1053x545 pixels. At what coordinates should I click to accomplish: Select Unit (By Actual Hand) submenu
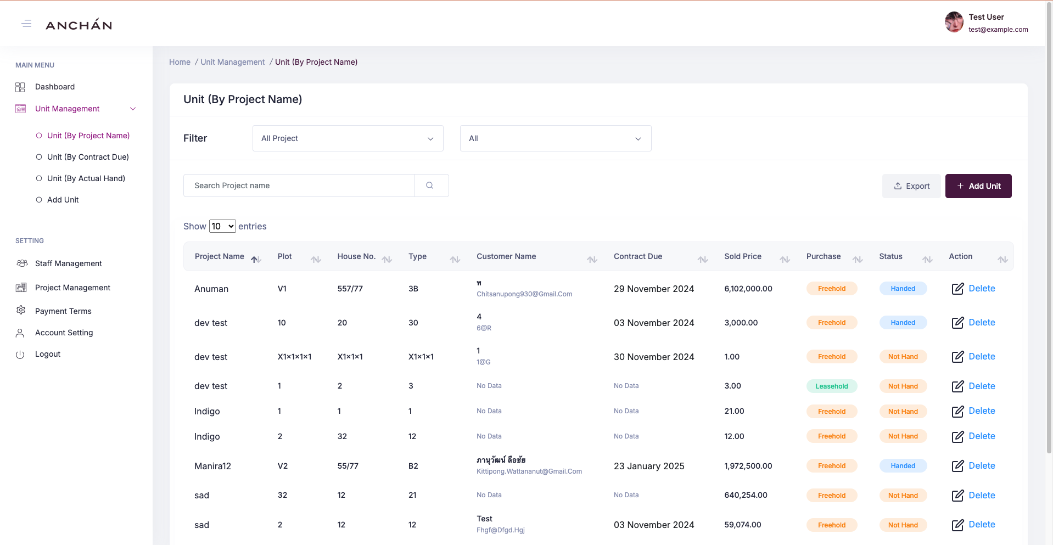coord(86,178)
